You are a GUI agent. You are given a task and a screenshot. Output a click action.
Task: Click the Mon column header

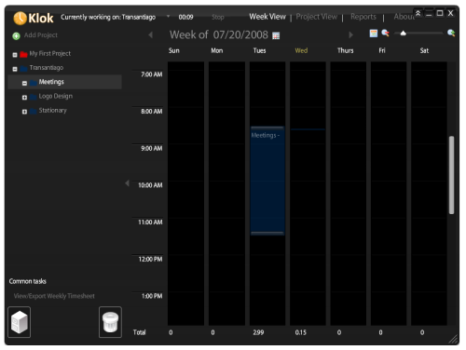click(x=217, y=50)
